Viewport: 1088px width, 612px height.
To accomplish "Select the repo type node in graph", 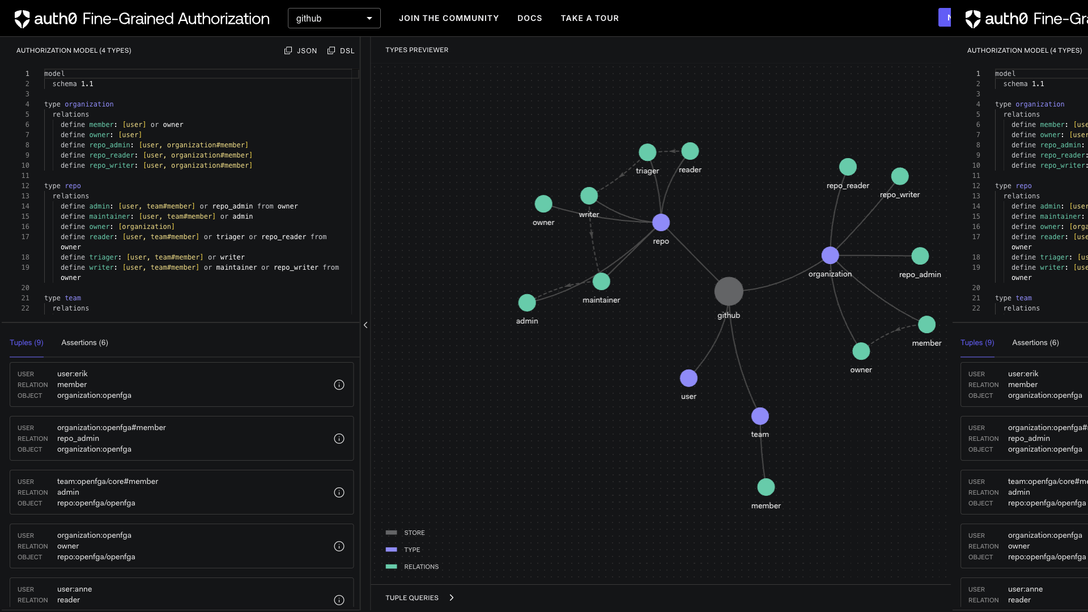I will pyautogui.click(x=661, y=223).
